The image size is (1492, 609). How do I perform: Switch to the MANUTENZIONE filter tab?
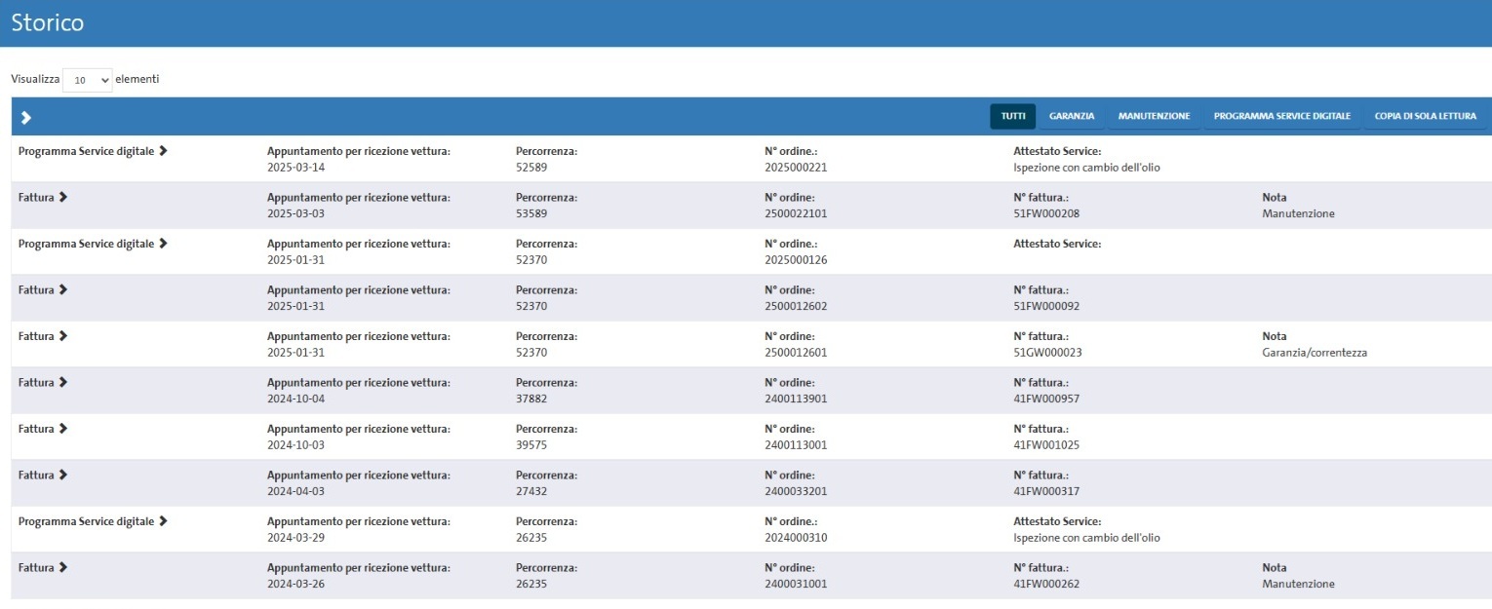click(x=1154, y=116)
